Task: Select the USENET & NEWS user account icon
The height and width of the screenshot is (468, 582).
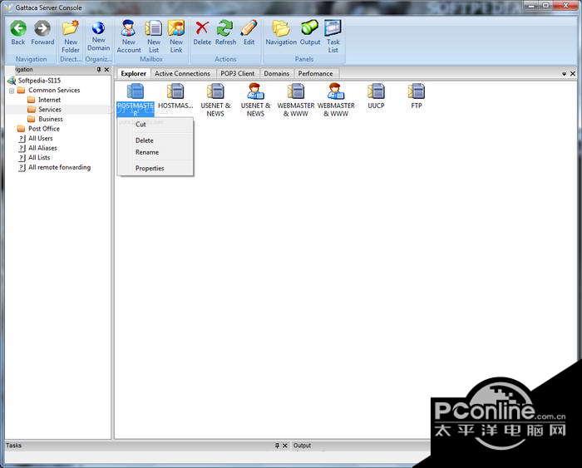Action: click(x=255, y=91)
